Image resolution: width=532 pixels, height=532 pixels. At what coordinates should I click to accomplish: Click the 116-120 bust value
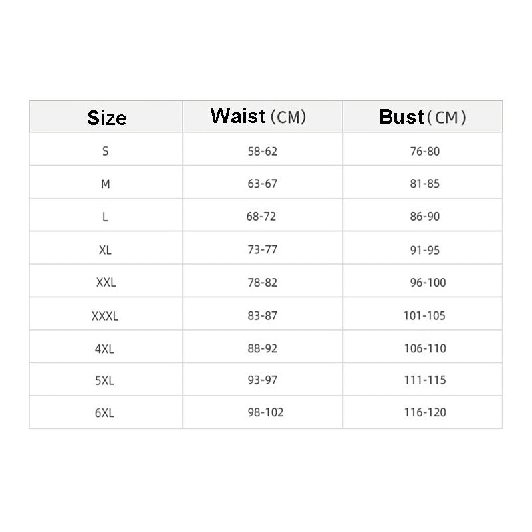point(424,413)
